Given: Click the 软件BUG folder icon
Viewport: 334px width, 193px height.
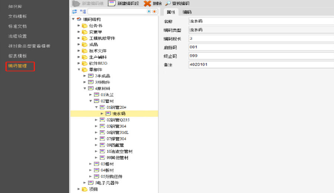Looking at the screenshot, I should 85,63.
